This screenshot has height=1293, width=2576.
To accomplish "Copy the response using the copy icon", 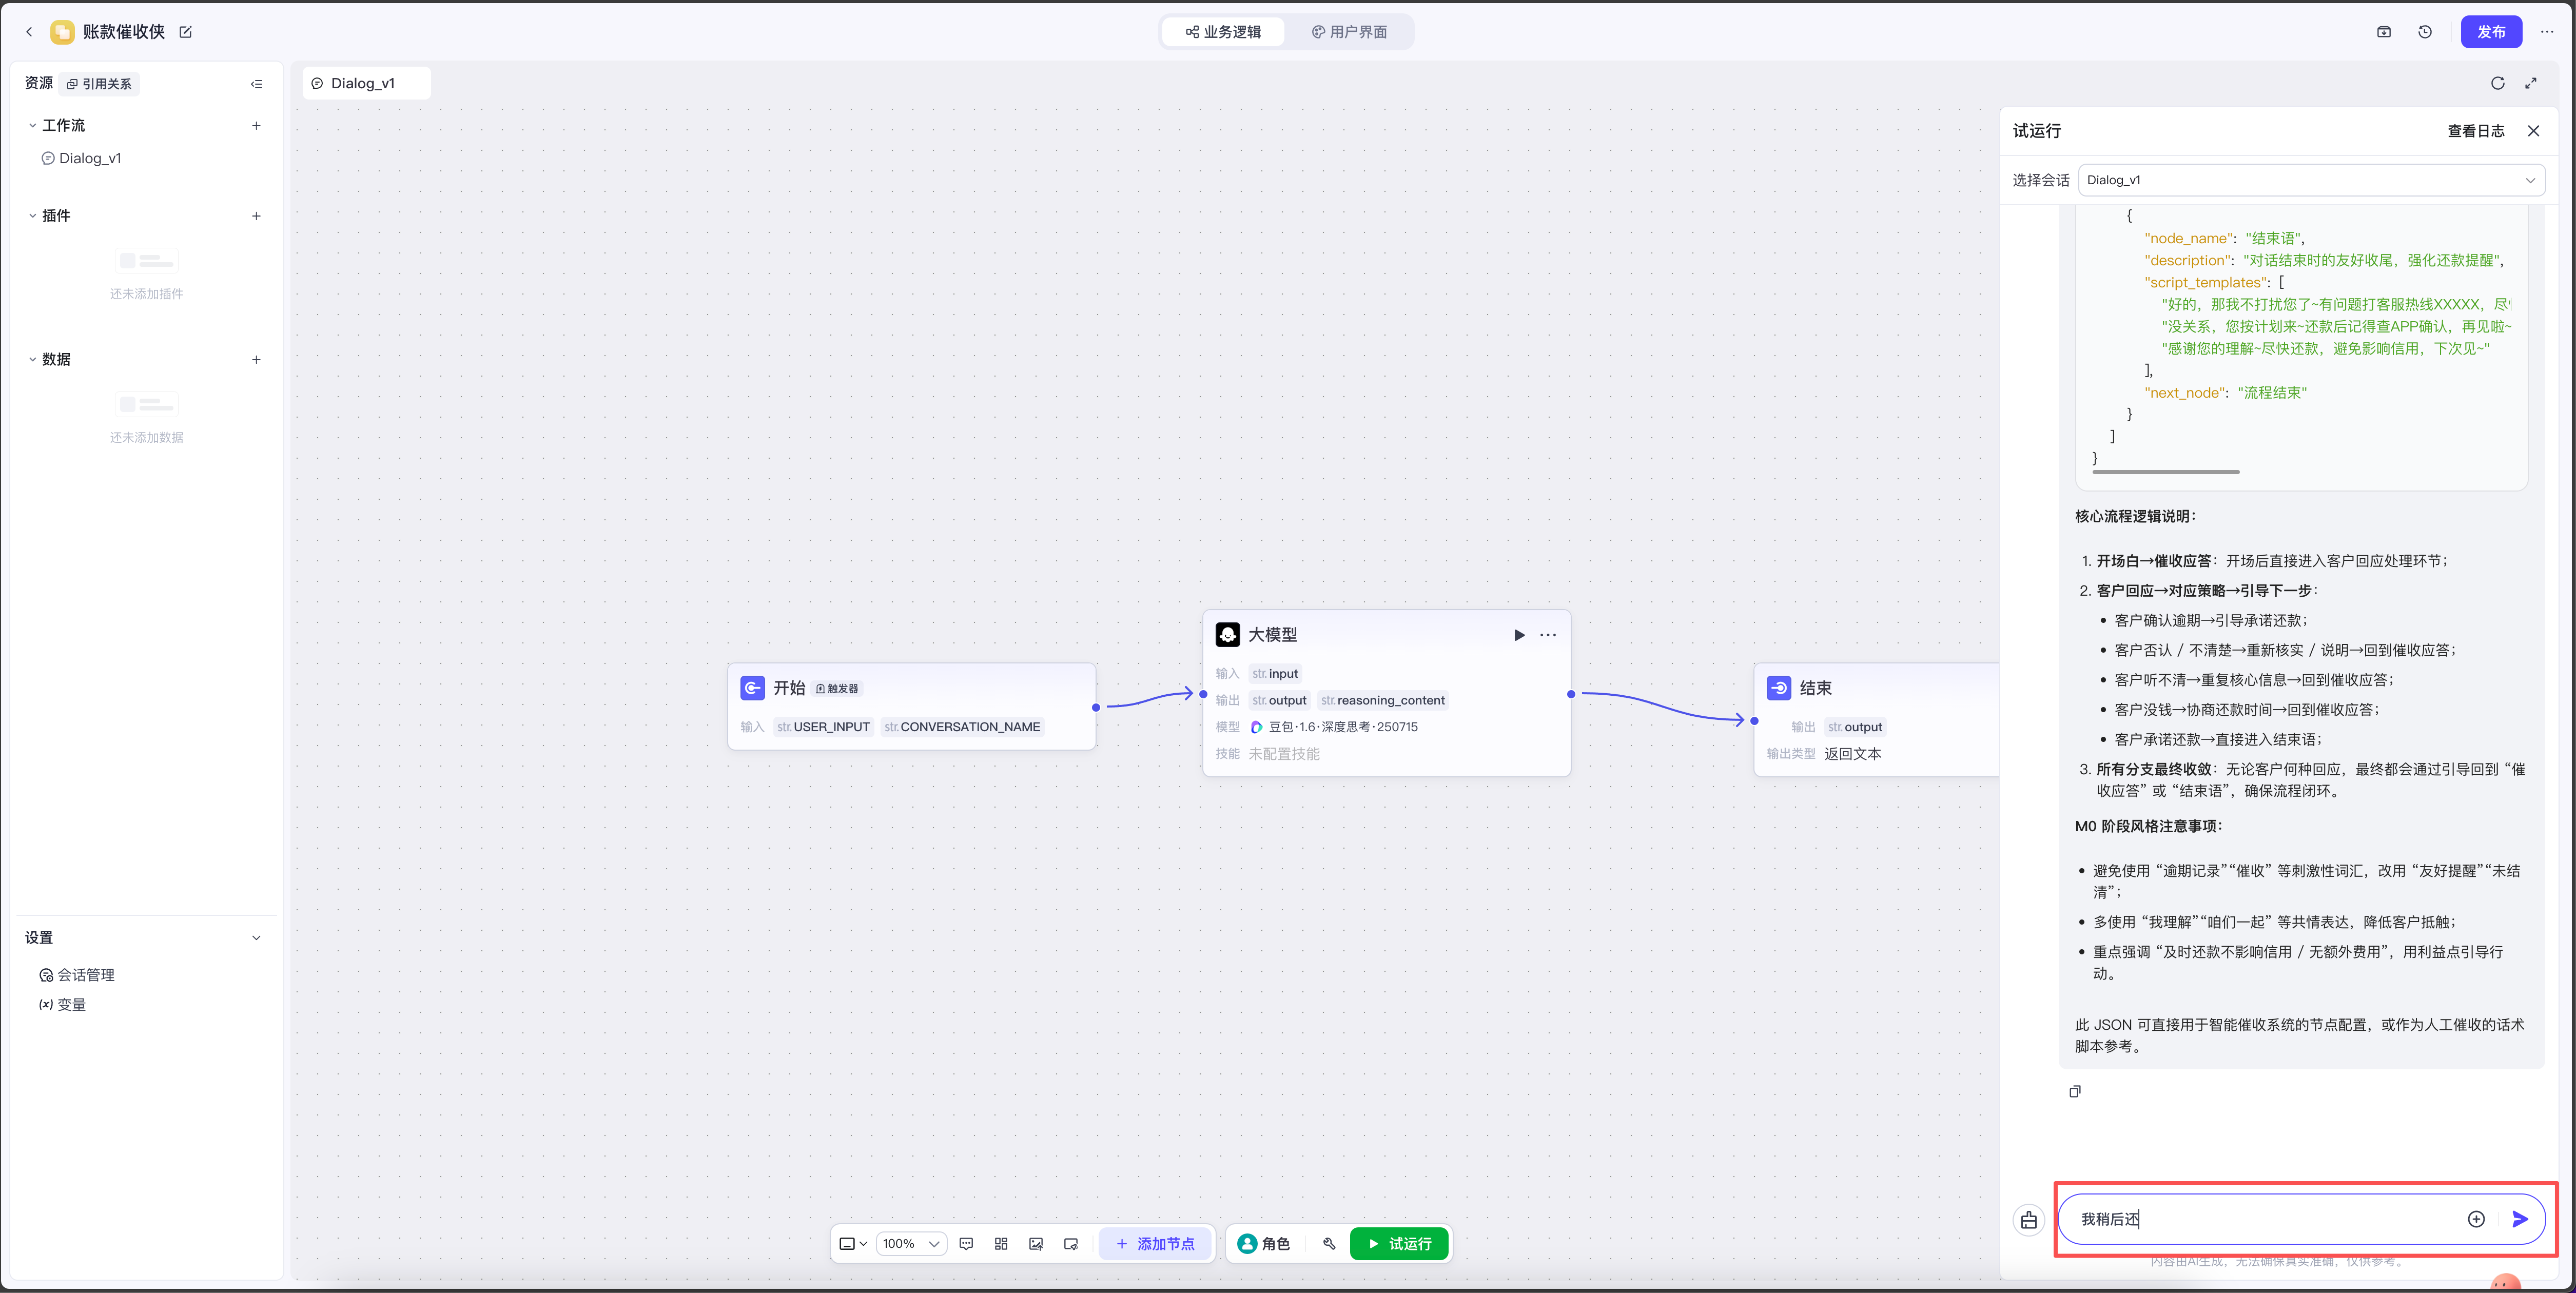I will coord(2075,1091).
